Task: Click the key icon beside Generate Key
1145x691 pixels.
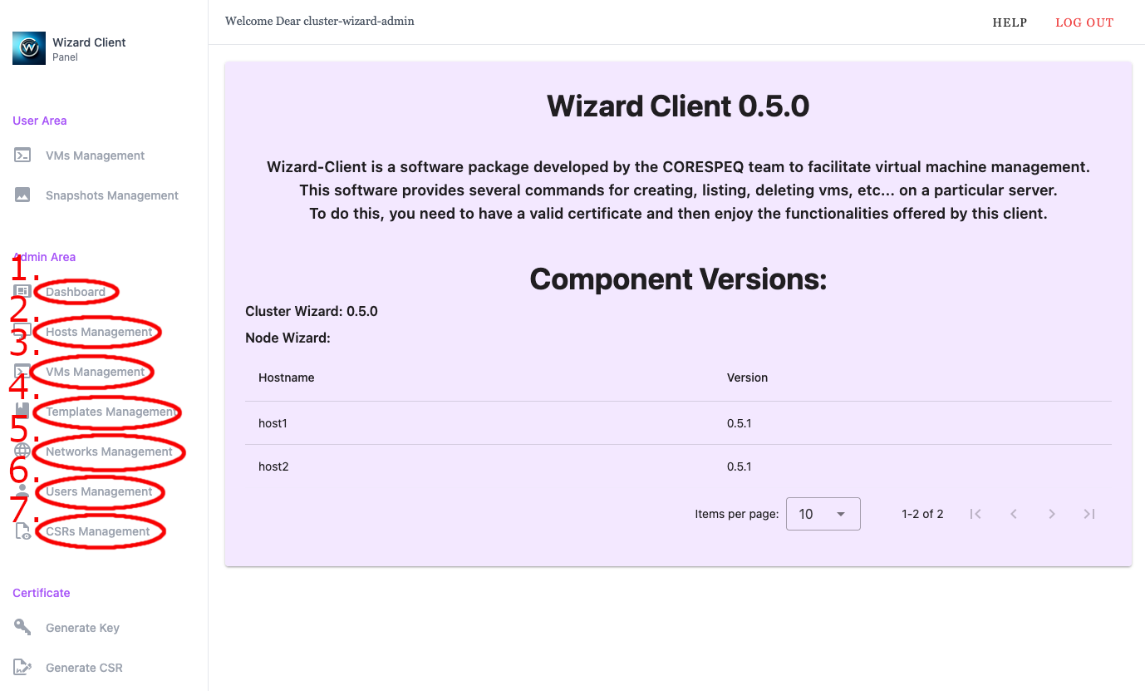Action: coord(23,628)
